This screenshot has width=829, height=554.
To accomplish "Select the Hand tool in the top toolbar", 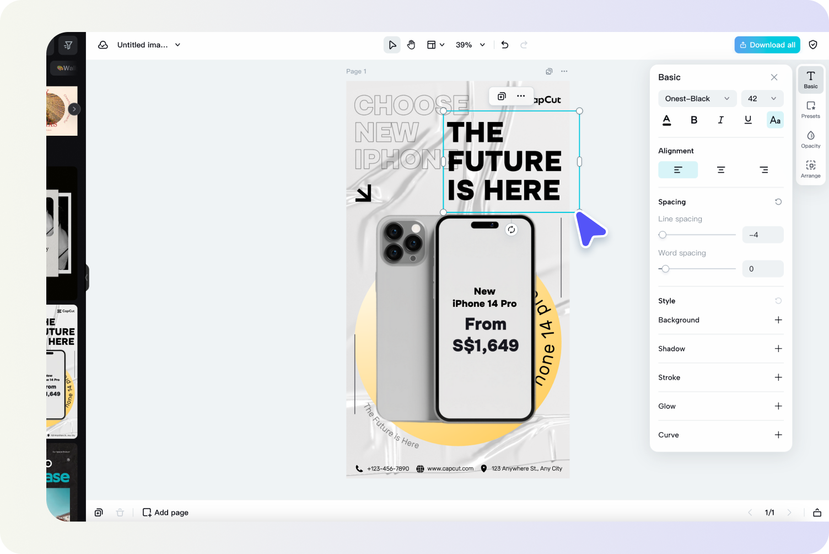I will 411,45.
